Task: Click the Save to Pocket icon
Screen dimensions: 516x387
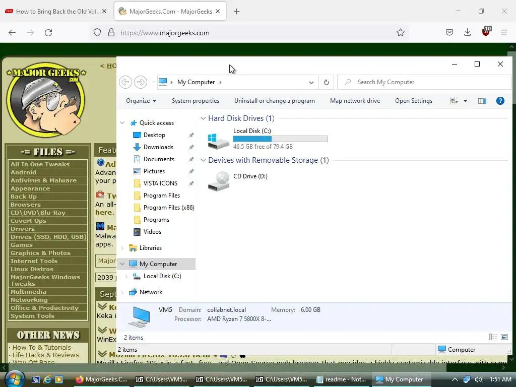Action: [x=449, y=32]
